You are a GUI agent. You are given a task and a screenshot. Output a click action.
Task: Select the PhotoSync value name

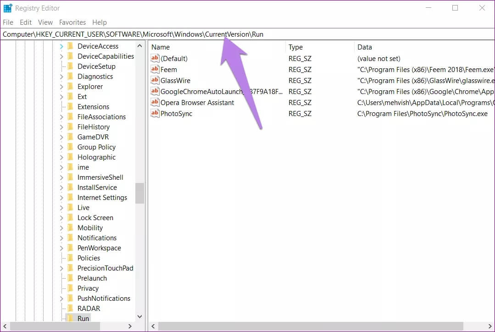click(x=176, y=114)
